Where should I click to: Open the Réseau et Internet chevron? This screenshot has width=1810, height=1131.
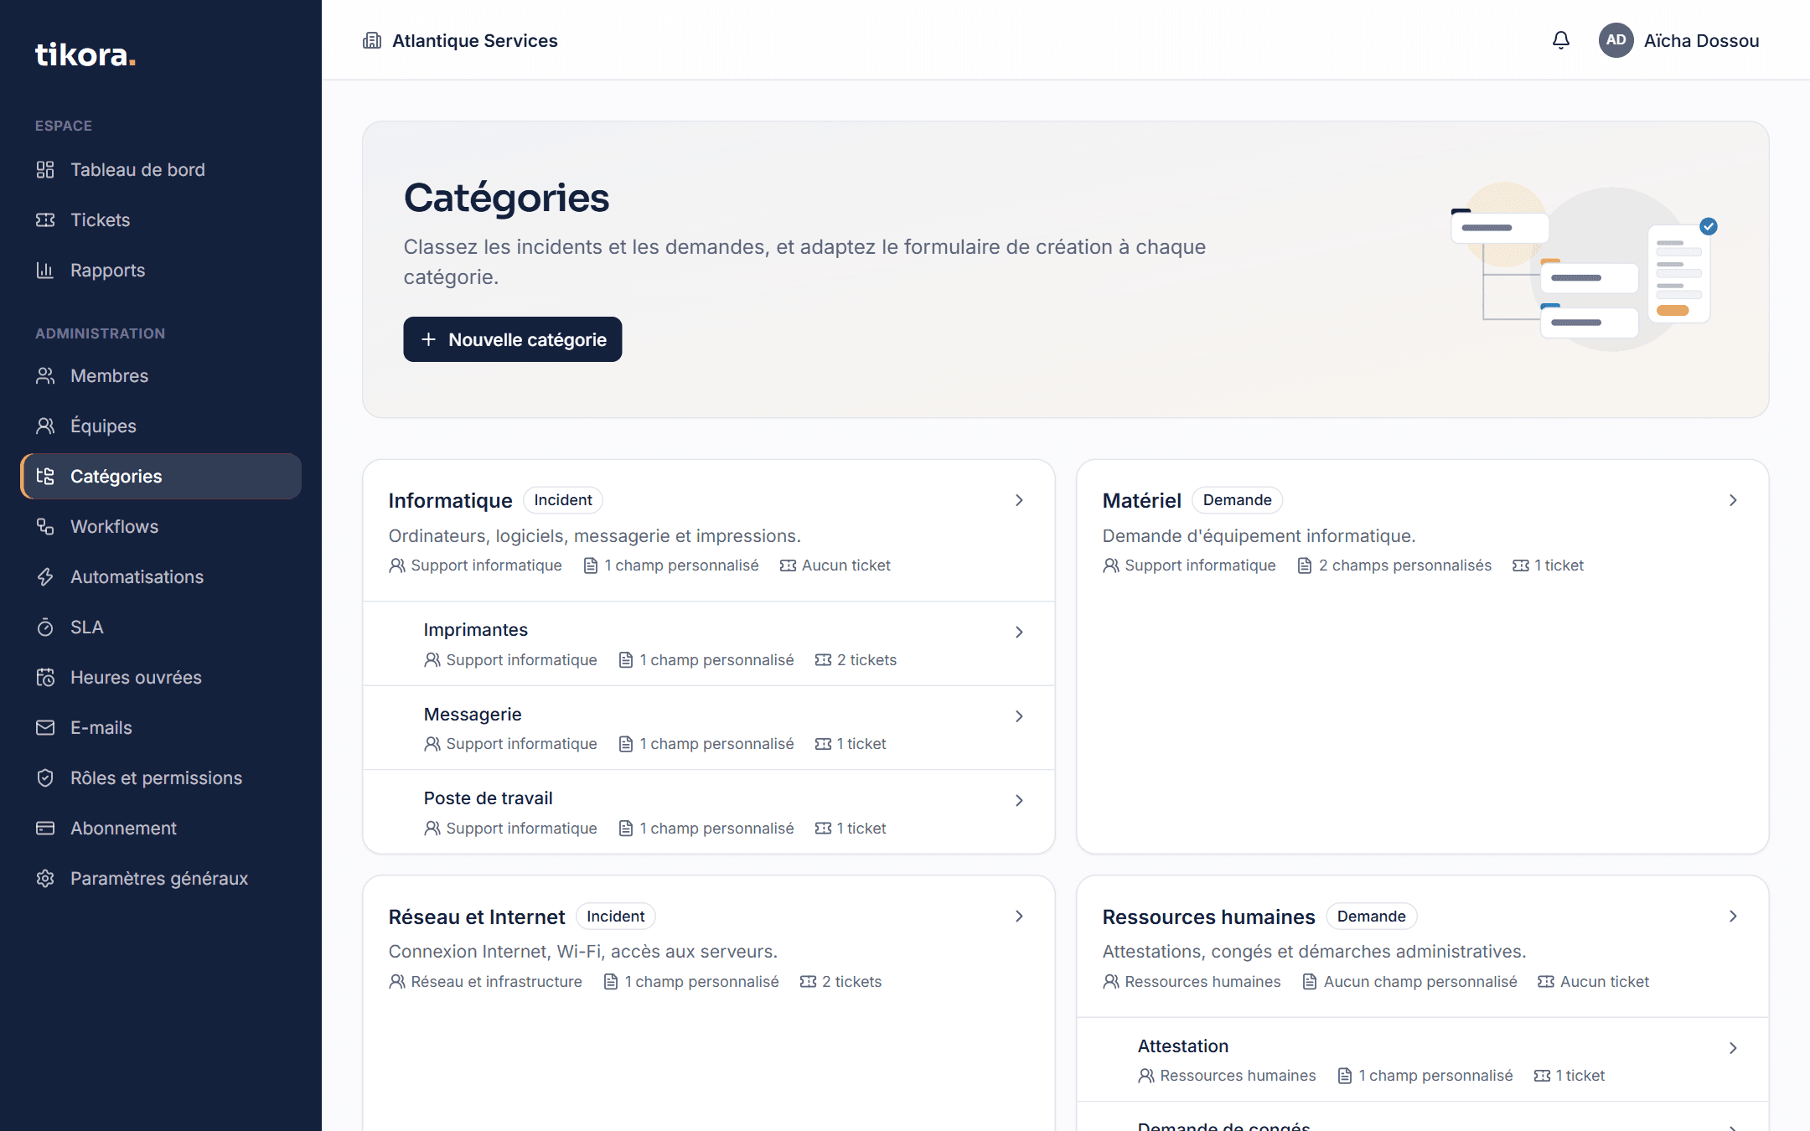click(1019, 917)
